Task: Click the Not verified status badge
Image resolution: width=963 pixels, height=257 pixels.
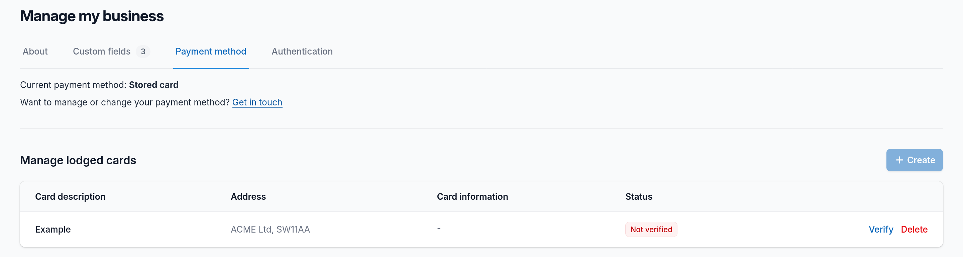Action: 651,229
